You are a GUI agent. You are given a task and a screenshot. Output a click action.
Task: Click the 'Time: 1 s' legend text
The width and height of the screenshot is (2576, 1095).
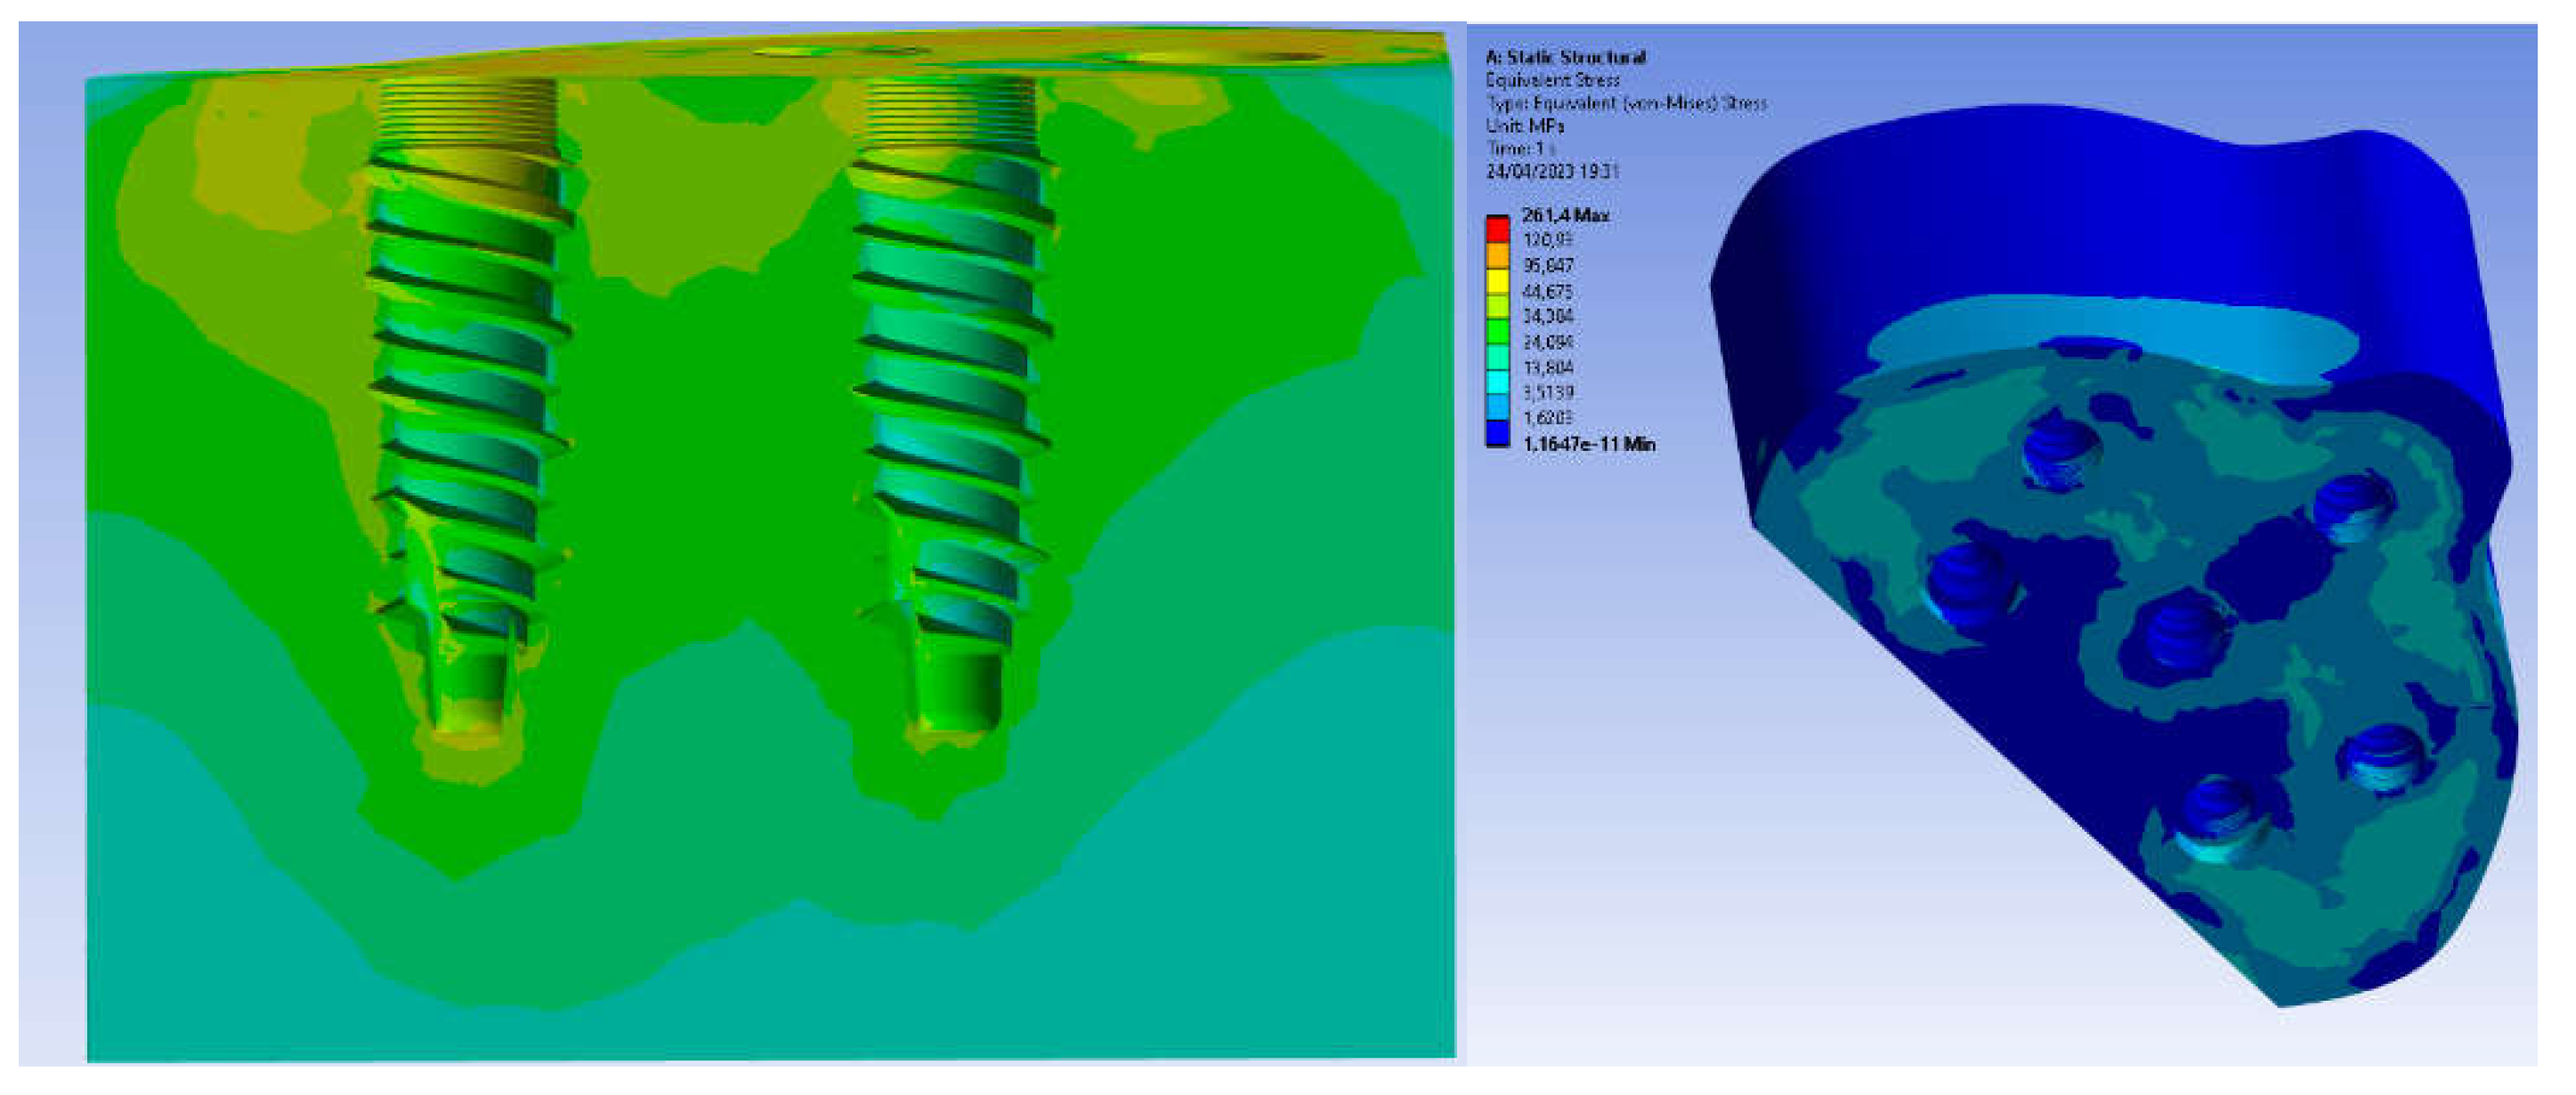[x=1520, y=148]
